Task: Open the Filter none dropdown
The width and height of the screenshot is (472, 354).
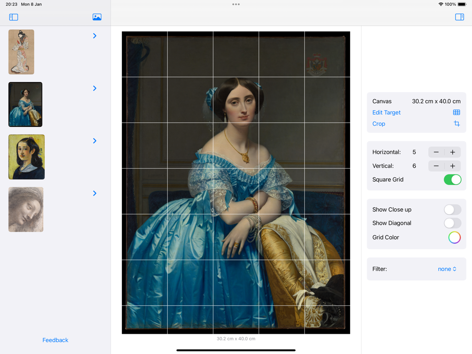Action: click(447, 269)
